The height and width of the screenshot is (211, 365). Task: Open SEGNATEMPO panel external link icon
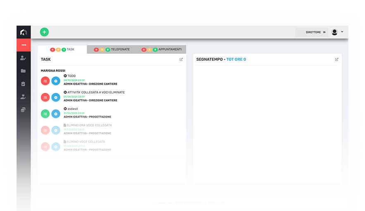click(x=337, y=59)
